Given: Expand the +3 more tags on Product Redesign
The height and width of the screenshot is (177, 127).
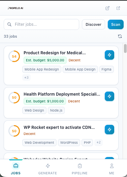Looking at the screenshot, I should (x=26, y=78).
